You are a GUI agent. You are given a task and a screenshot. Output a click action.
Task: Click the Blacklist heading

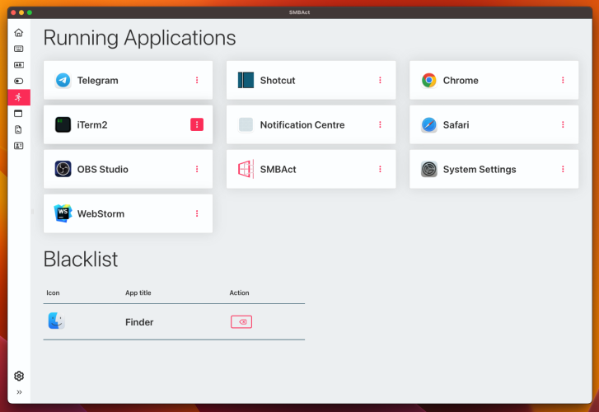pos(81,259)
